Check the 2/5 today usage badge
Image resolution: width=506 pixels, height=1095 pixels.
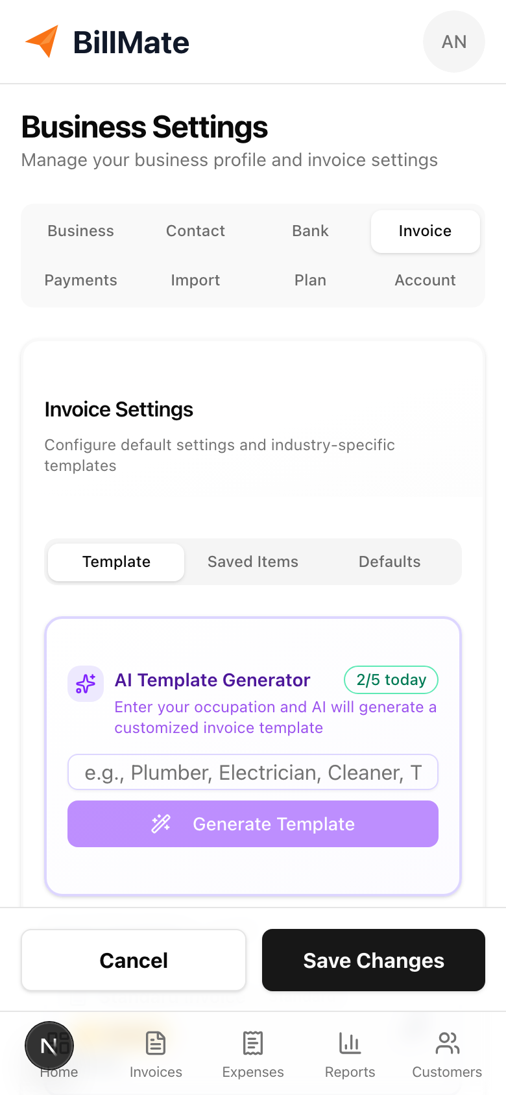tap(391, 680)
